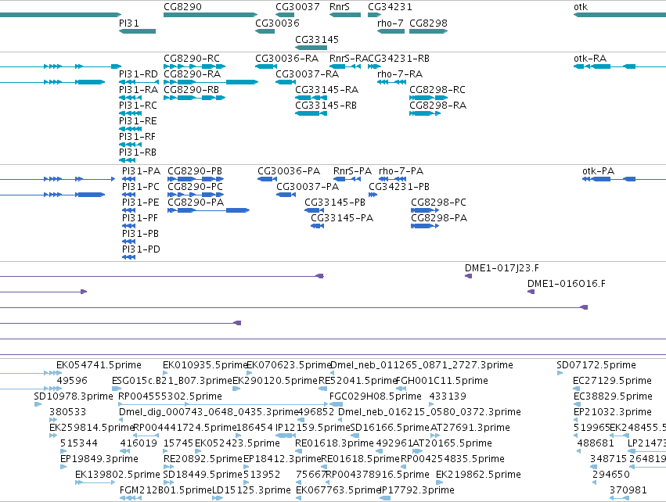Select the Pl31-PD protein label
The height and width of the screenshot is (502, 666).
141,249
